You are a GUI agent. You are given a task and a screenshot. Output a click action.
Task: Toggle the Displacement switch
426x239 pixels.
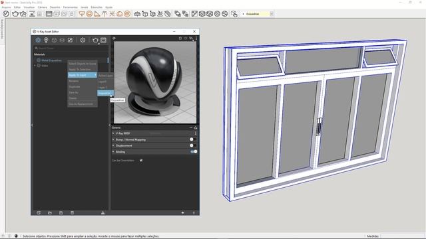click(193, 145)
